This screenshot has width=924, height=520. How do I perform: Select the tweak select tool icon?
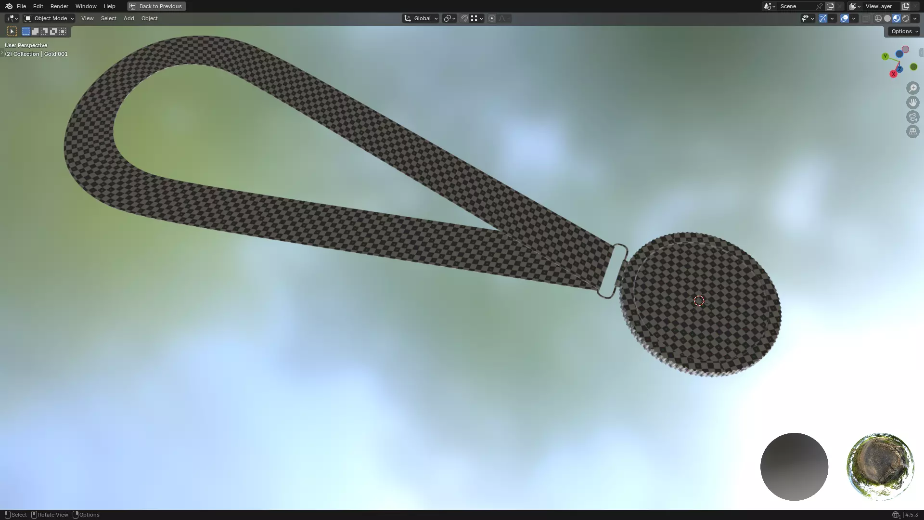pyautogui.click(x=12, y=31)
